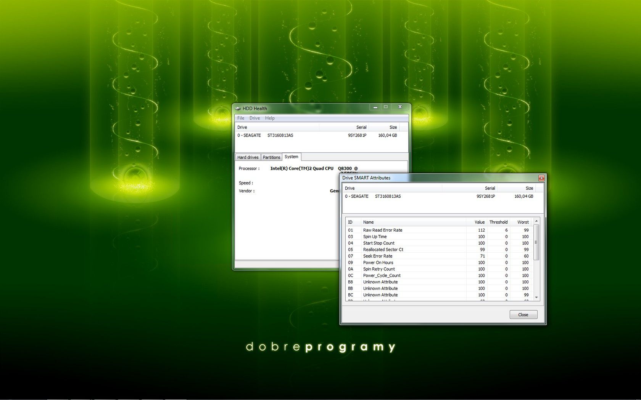
Task: Close the Drive SMART Attributes window with red X
Action: click(541, 178)
